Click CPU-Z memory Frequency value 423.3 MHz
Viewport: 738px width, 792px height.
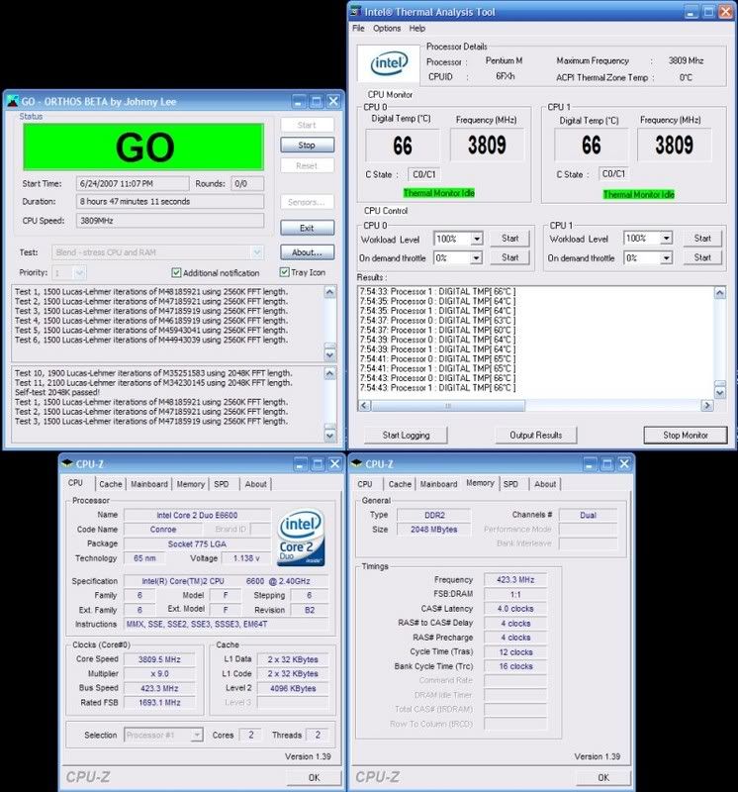click(514, 580)
